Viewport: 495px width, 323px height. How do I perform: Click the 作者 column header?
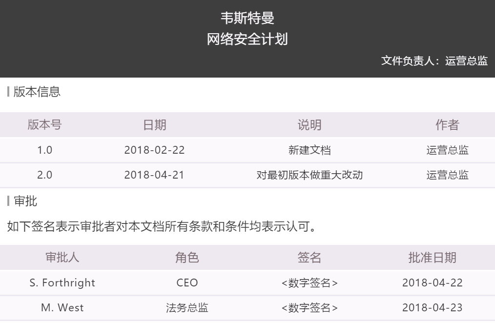coord(447,125)
